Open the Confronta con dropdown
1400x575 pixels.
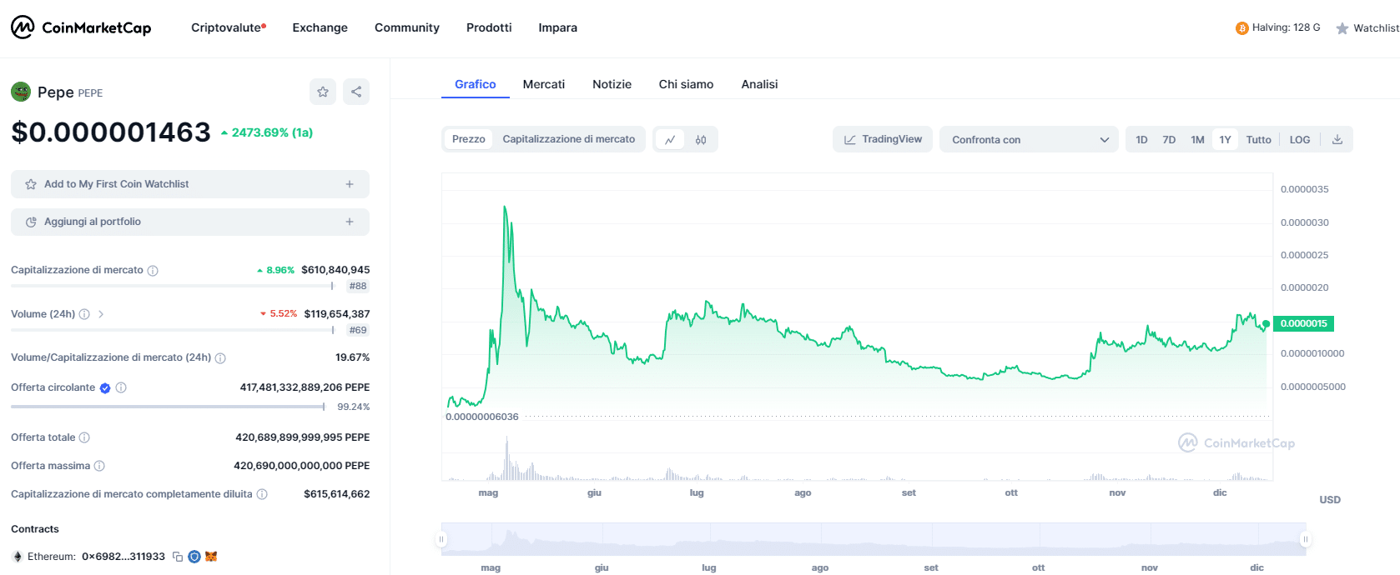tap(1029, 140)
